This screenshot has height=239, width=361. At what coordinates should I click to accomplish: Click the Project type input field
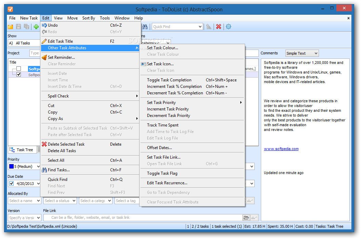(x=35, y=53)
